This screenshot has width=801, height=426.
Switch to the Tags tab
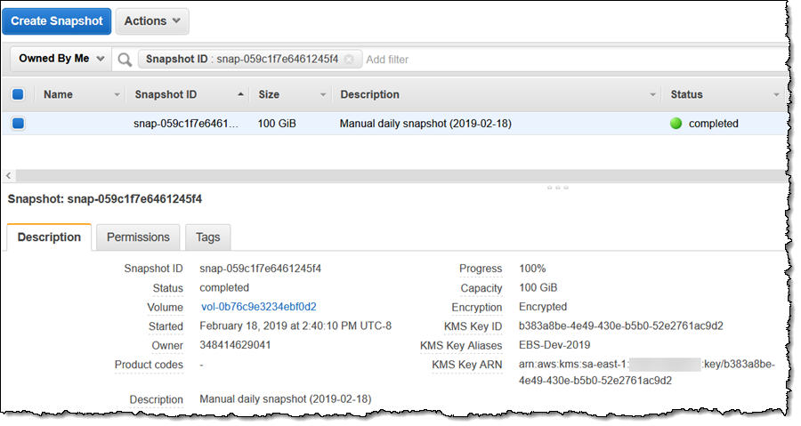(x=207, y=237)
